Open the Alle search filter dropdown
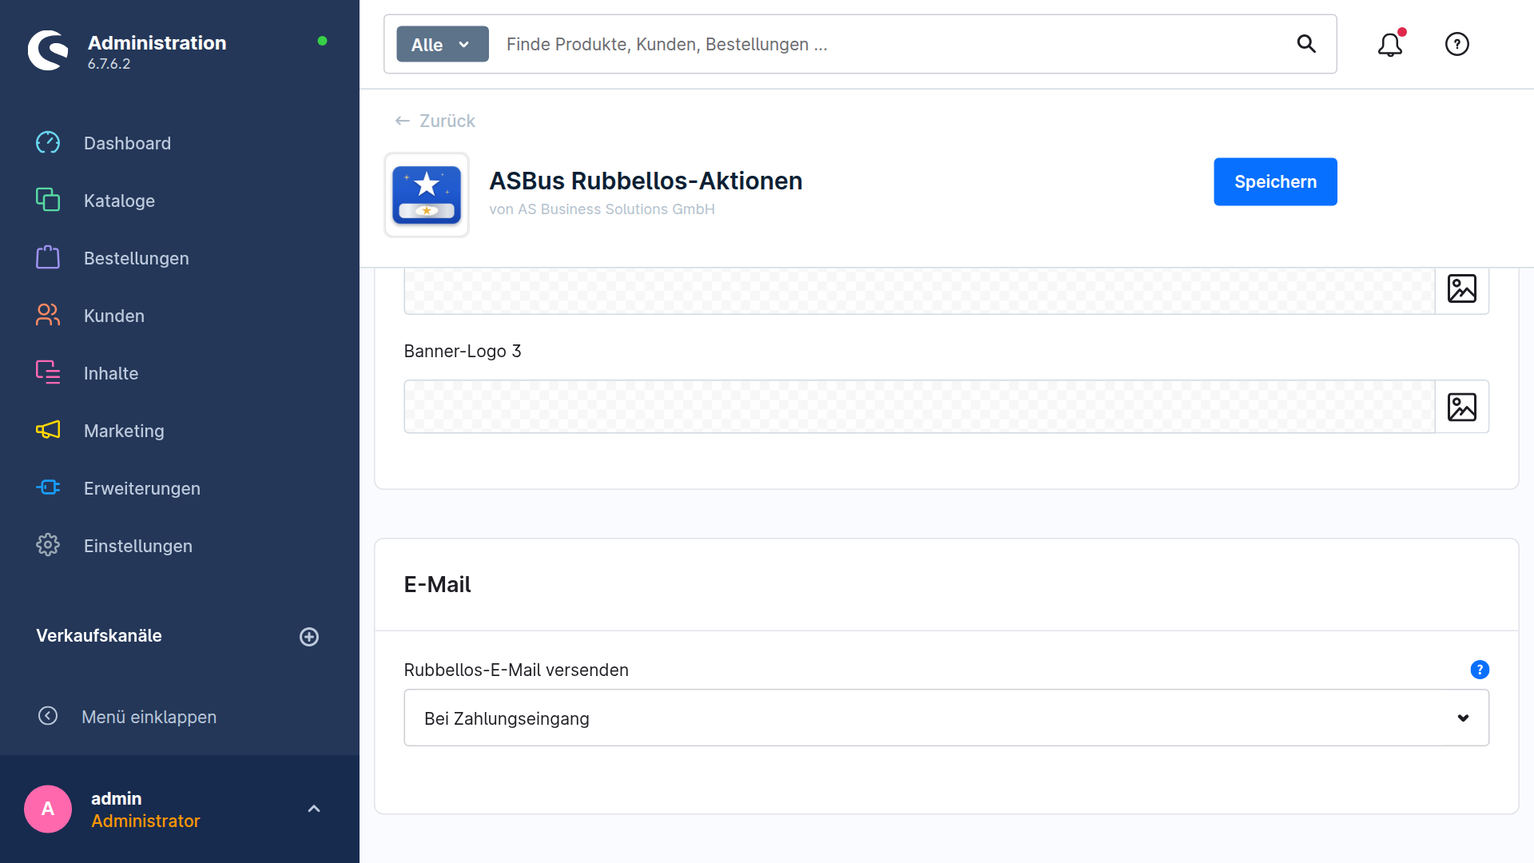 [x=443, y=44]
